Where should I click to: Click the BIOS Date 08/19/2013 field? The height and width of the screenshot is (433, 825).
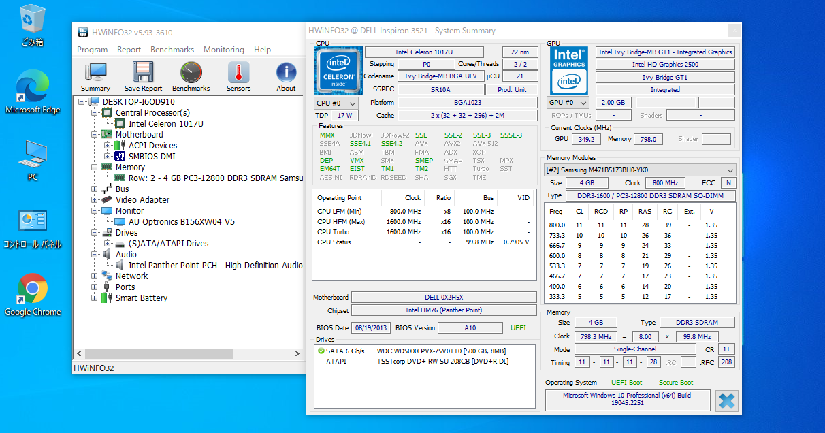click(x=371, y=327)
